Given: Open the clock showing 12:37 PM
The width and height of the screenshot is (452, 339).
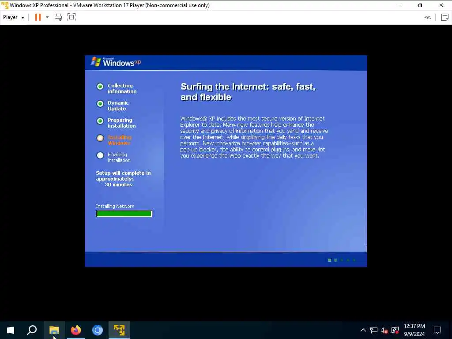Looking at the screenshot, I should (414, 330).
